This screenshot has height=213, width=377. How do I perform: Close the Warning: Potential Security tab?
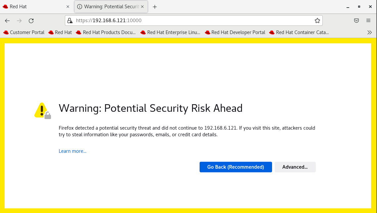pyautogui.click(x=142, y=7)
